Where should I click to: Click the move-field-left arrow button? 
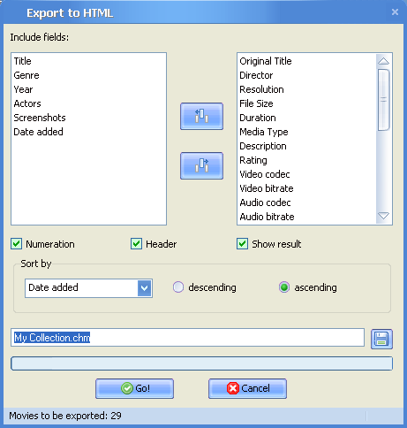pos(201,116)
